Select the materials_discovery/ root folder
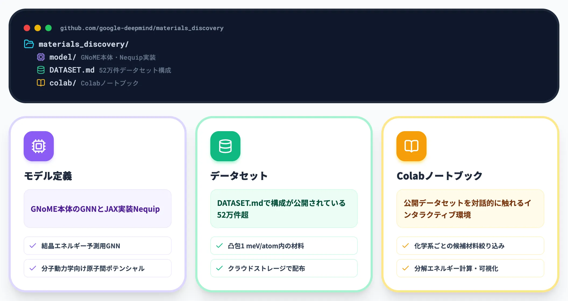 [x=84, y=44]
